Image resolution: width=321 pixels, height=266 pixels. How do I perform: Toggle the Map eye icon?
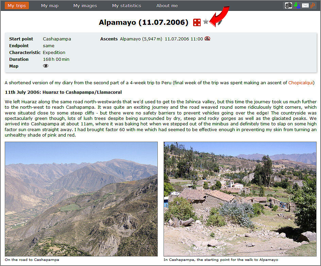click(x=46, y=66)
